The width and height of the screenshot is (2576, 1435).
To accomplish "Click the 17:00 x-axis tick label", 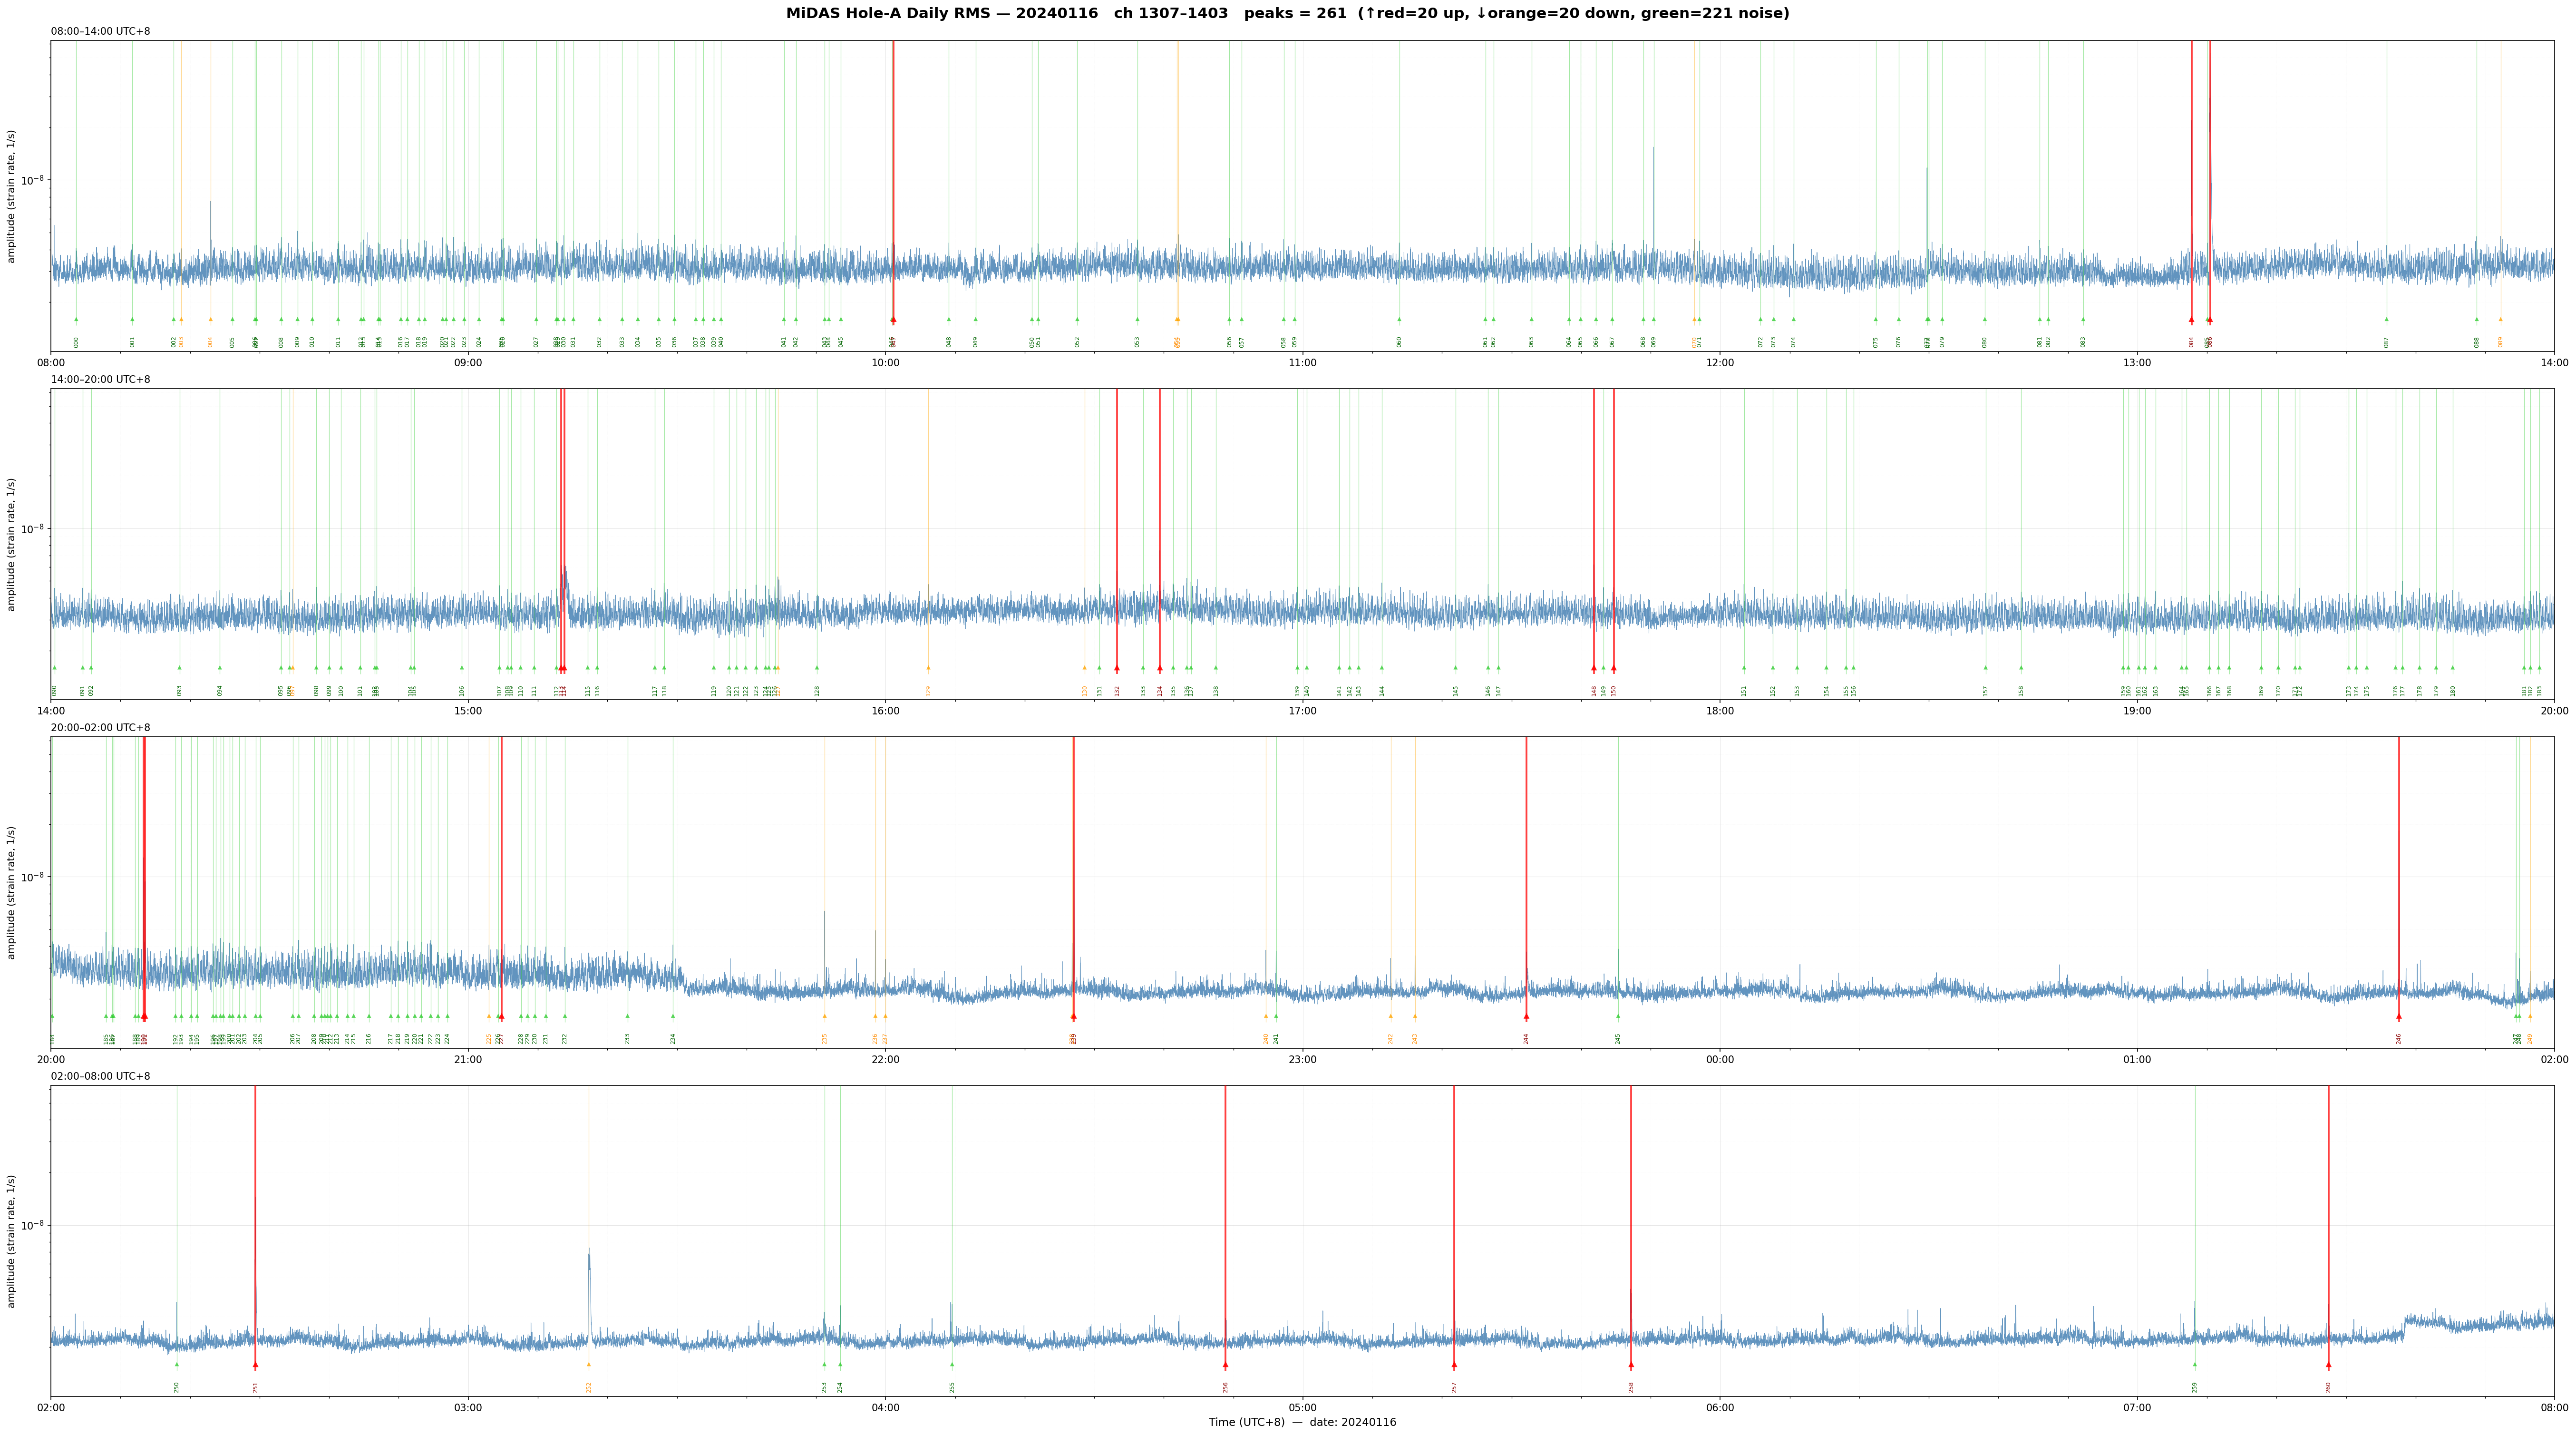I will pyautogui.click(x=1302, y=711).
